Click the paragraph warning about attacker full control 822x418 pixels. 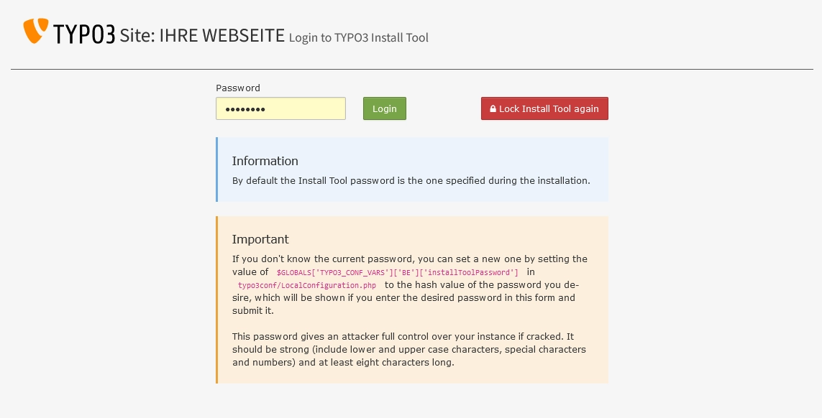pos(409,349)
